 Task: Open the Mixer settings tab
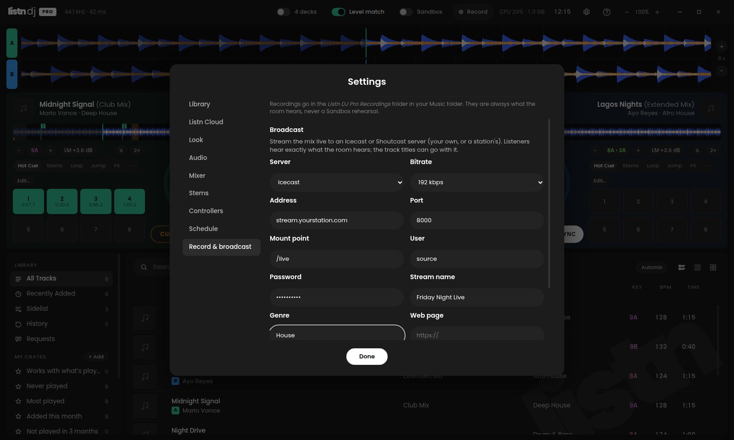coord(222,176)
